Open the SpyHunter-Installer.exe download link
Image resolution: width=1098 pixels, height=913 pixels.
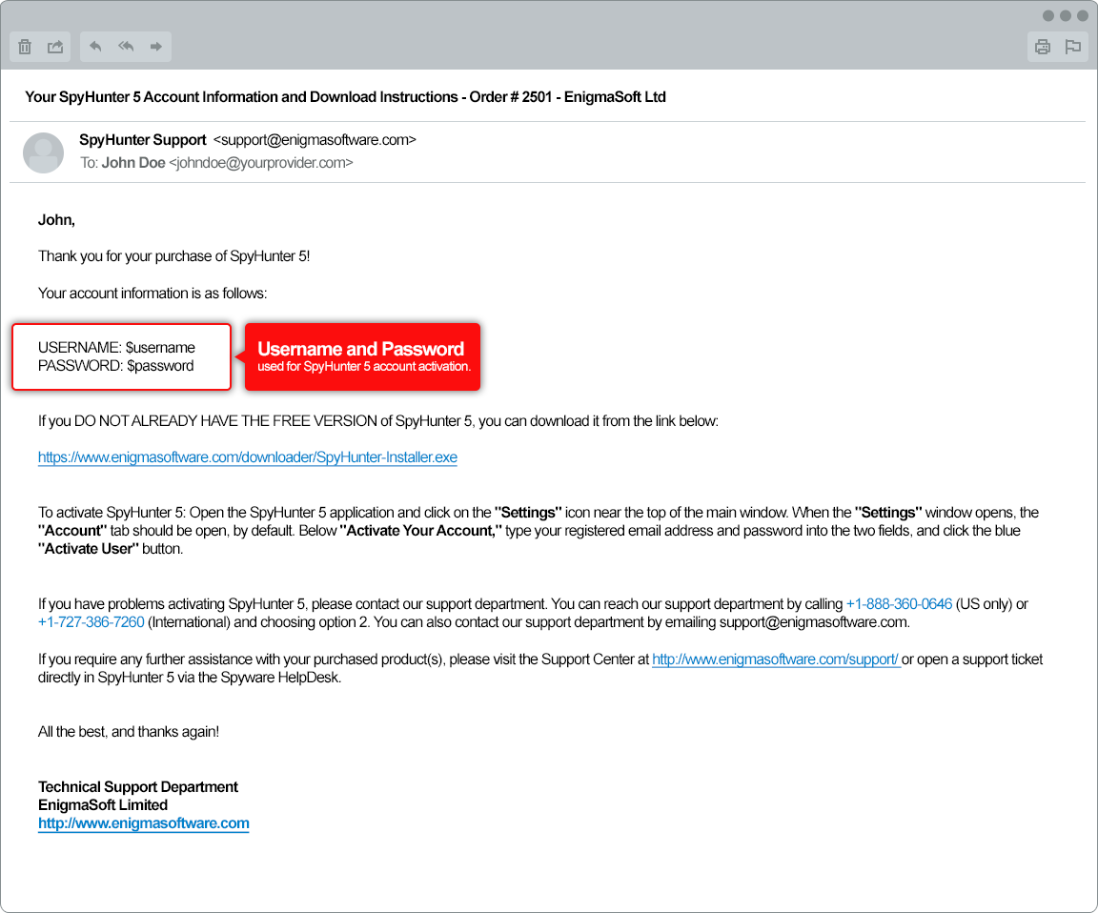tap(248, 457)
